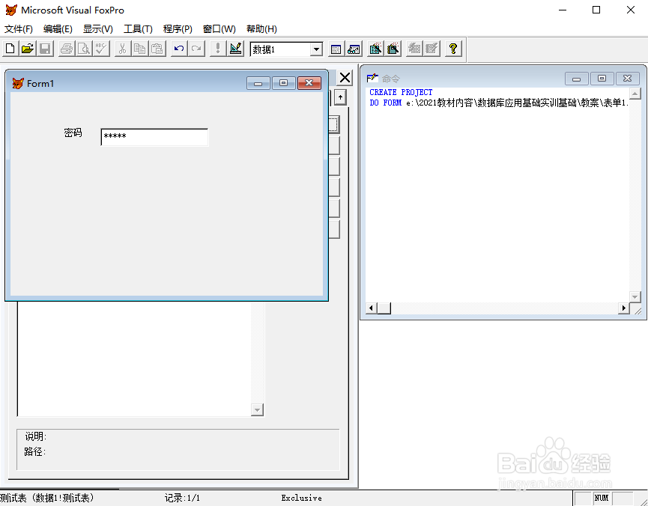648x506 pixels.
Task: Click the AutoReport wizard icon
Action: (x=432, y=49)
